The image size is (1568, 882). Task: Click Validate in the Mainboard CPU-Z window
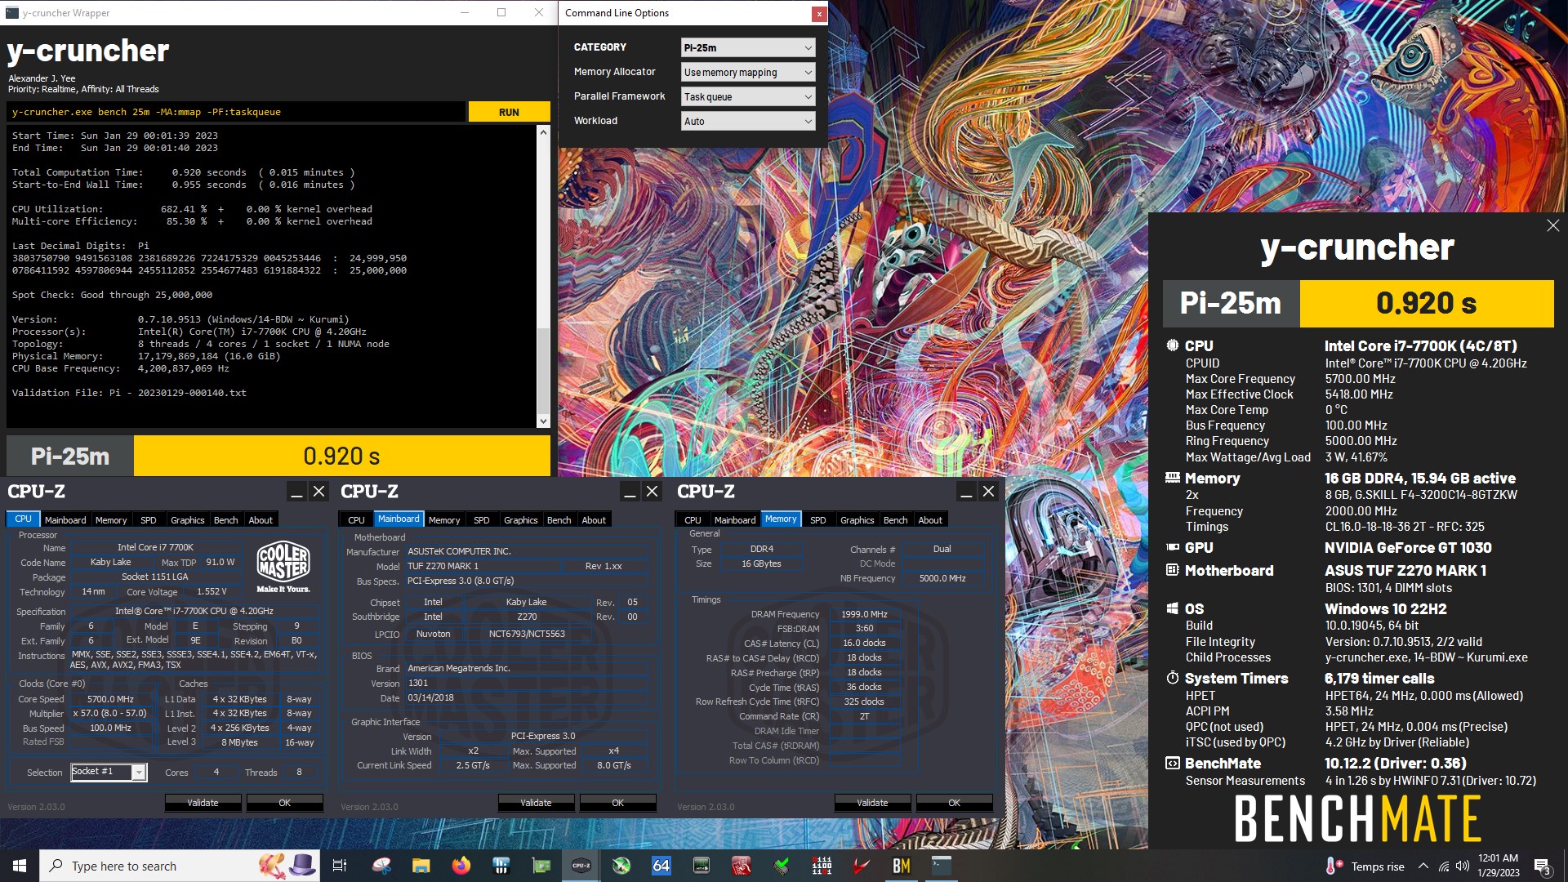click(x=536, y=803)
